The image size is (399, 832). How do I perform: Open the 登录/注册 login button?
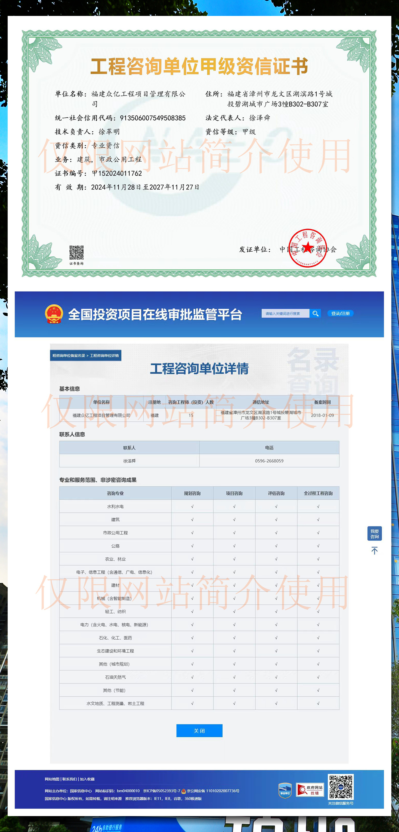340,313
